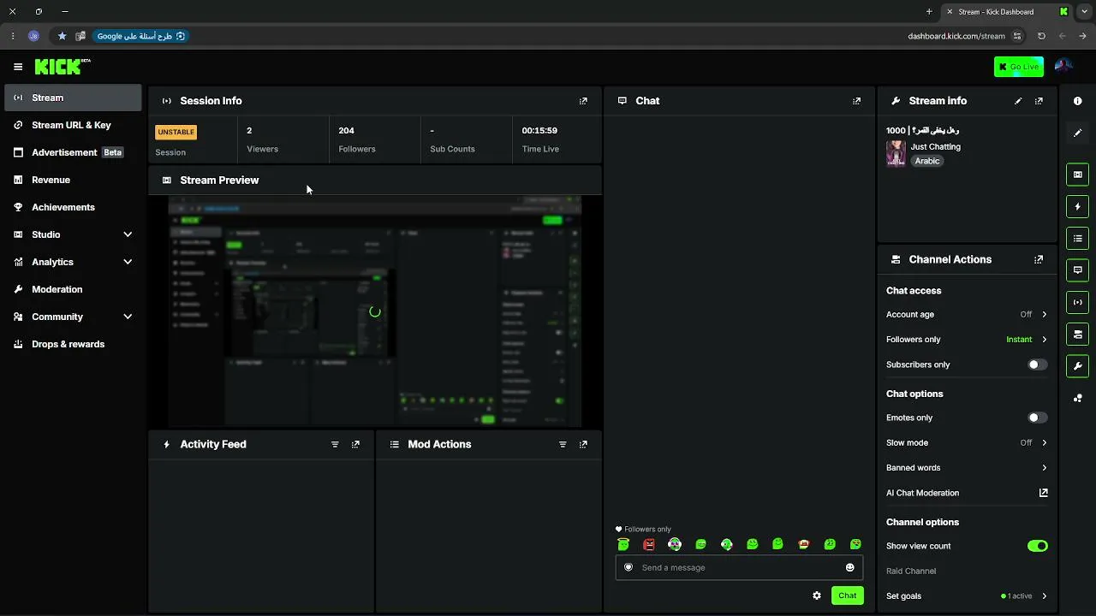1096x616 pixels.
Task: Open Account age options
Action: point(967,314)
